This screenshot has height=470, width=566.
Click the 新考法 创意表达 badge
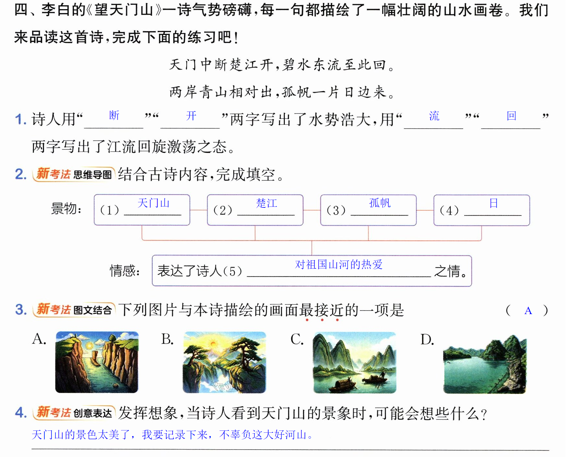tap(74, 413)
